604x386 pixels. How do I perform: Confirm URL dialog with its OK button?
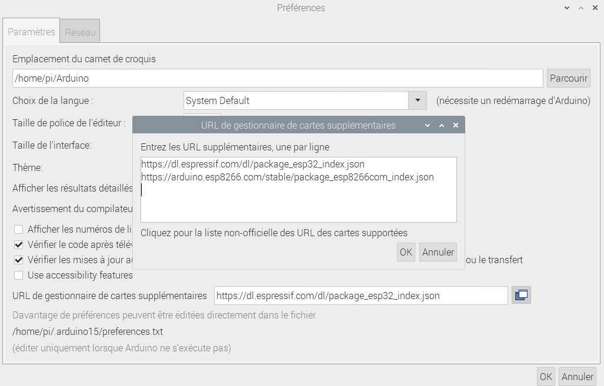coord(406,252)
